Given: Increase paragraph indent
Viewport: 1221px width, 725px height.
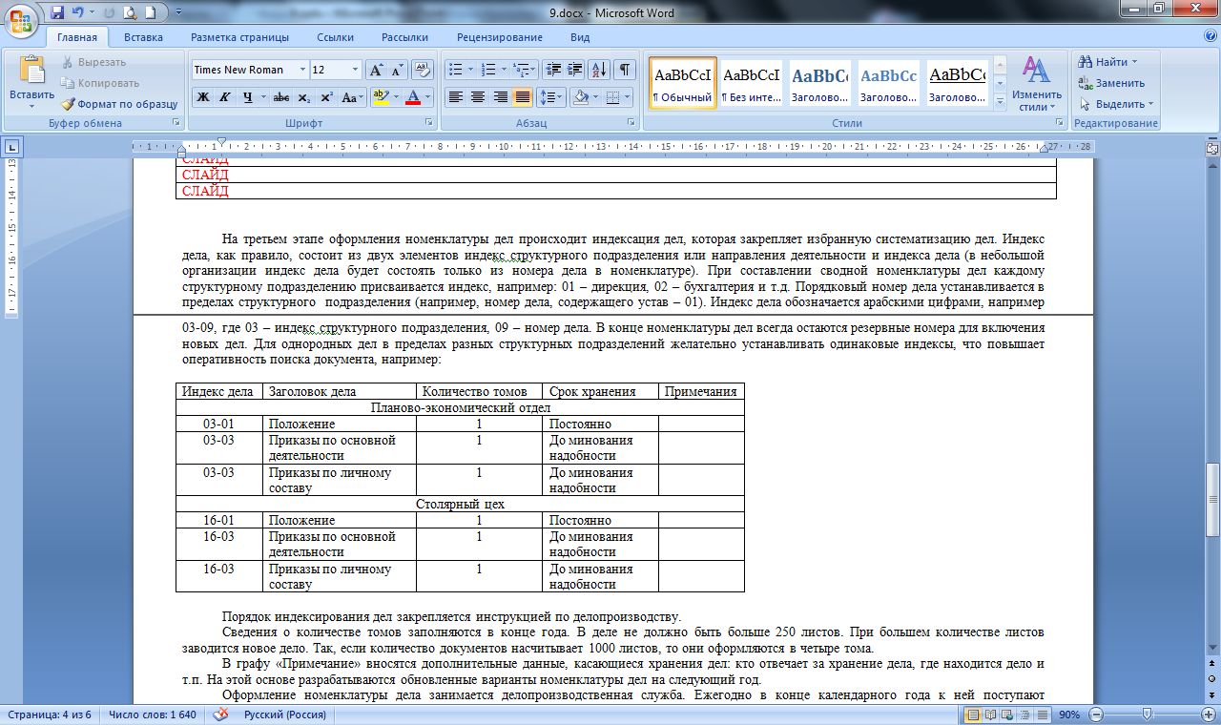Looking at the screenshot, I should pyautogui.click(x=574, y=70).
